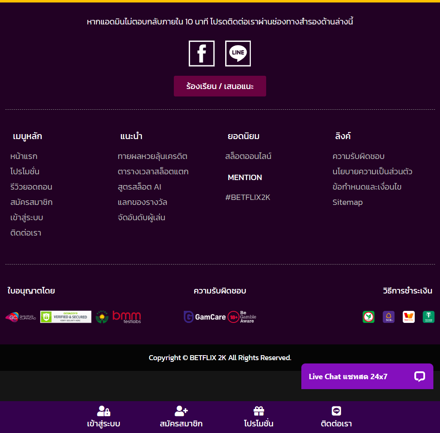Click the Gaming Curacao license logo
Image resolution: width=440 pixels, height=433 pixels.
click(21, 317)
